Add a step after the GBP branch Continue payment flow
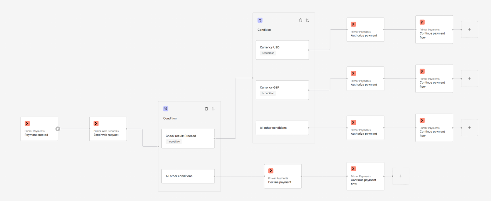 [469, 78]
